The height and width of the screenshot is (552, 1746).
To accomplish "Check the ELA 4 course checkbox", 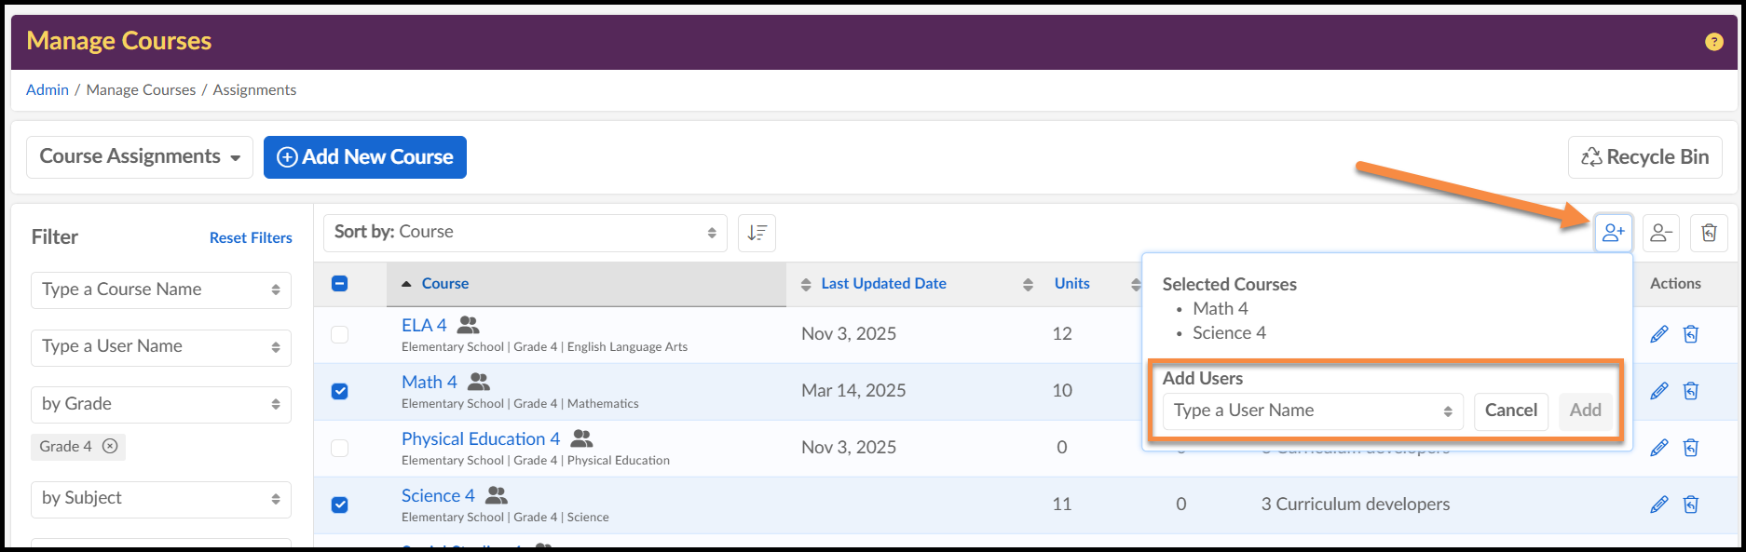I will (x=340, y=334).
